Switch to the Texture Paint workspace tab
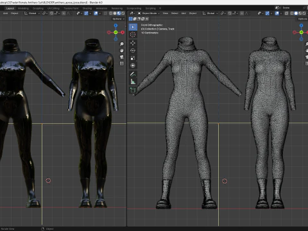The height and width of the screenshot is (231, 308). [71, 8]
